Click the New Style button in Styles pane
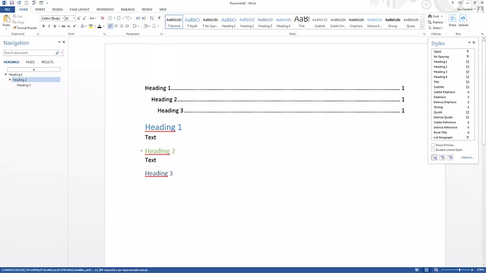The image size is (486, 273). tap(434, 158)
